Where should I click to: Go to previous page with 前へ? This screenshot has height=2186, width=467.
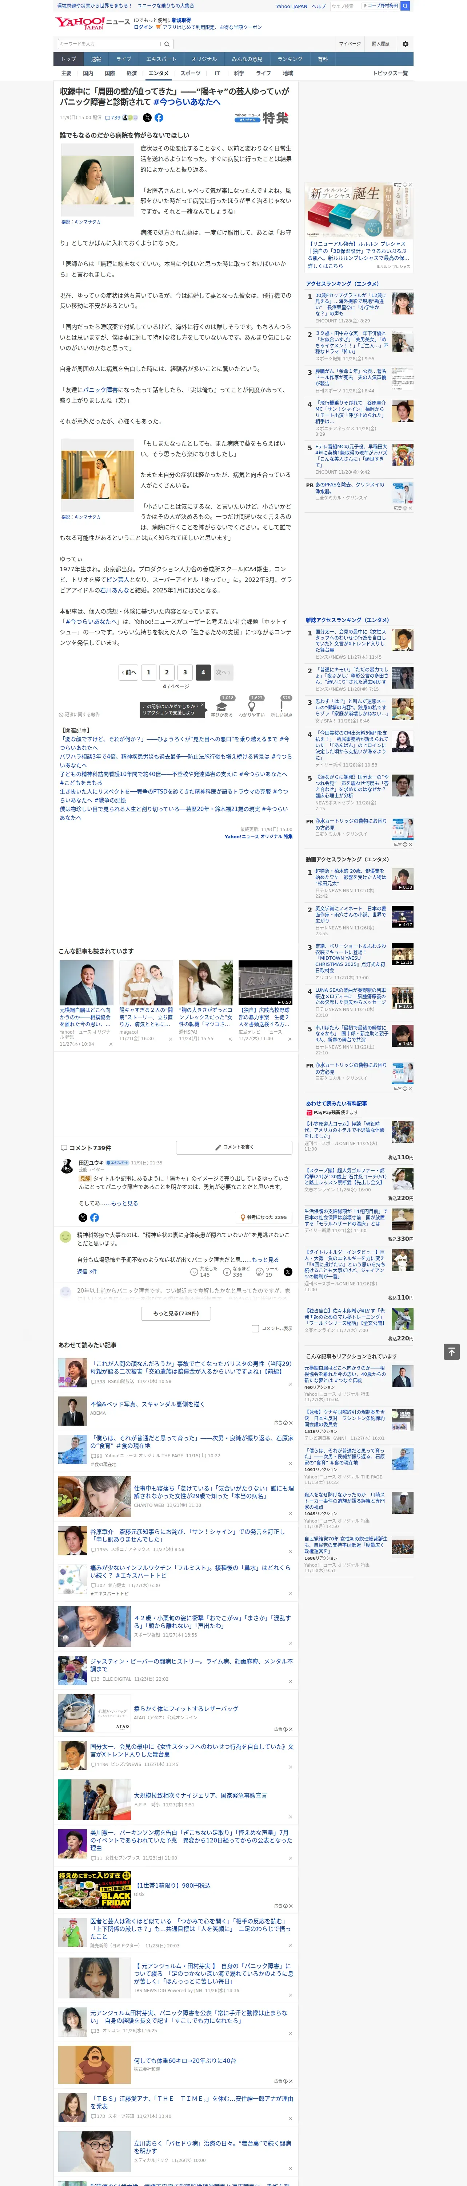pyautogui.click(x=129, y=672)
